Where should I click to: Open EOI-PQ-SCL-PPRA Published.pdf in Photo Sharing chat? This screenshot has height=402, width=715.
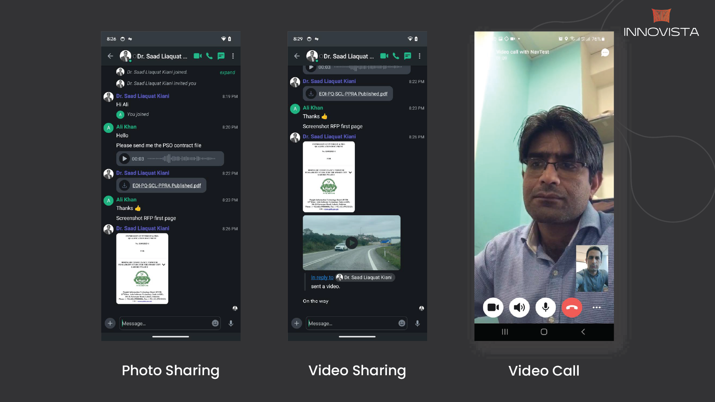tap(166, 186)
